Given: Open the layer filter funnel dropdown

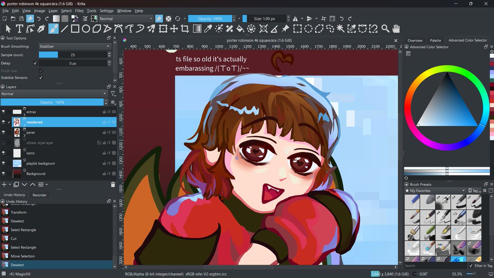Looking at the screenshot, I should (x=113, y=94).
